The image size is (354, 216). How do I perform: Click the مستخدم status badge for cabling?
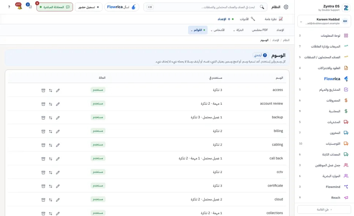pyautogui.click(x=98, y=144)
